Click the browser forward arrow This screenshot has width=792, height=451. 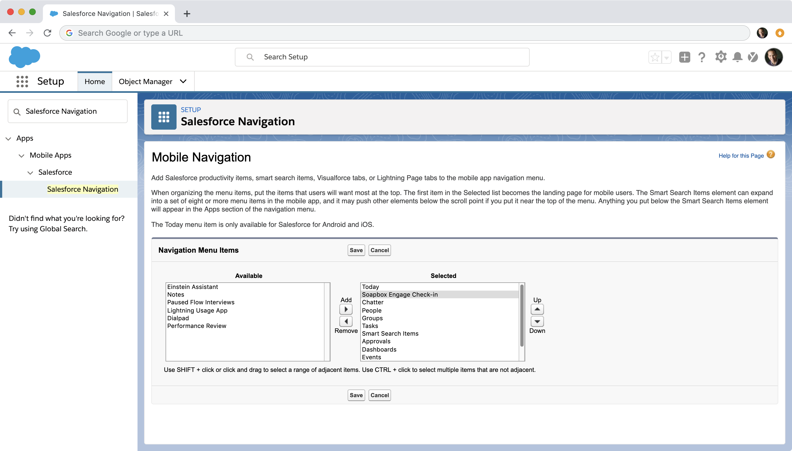coord(30,33)
